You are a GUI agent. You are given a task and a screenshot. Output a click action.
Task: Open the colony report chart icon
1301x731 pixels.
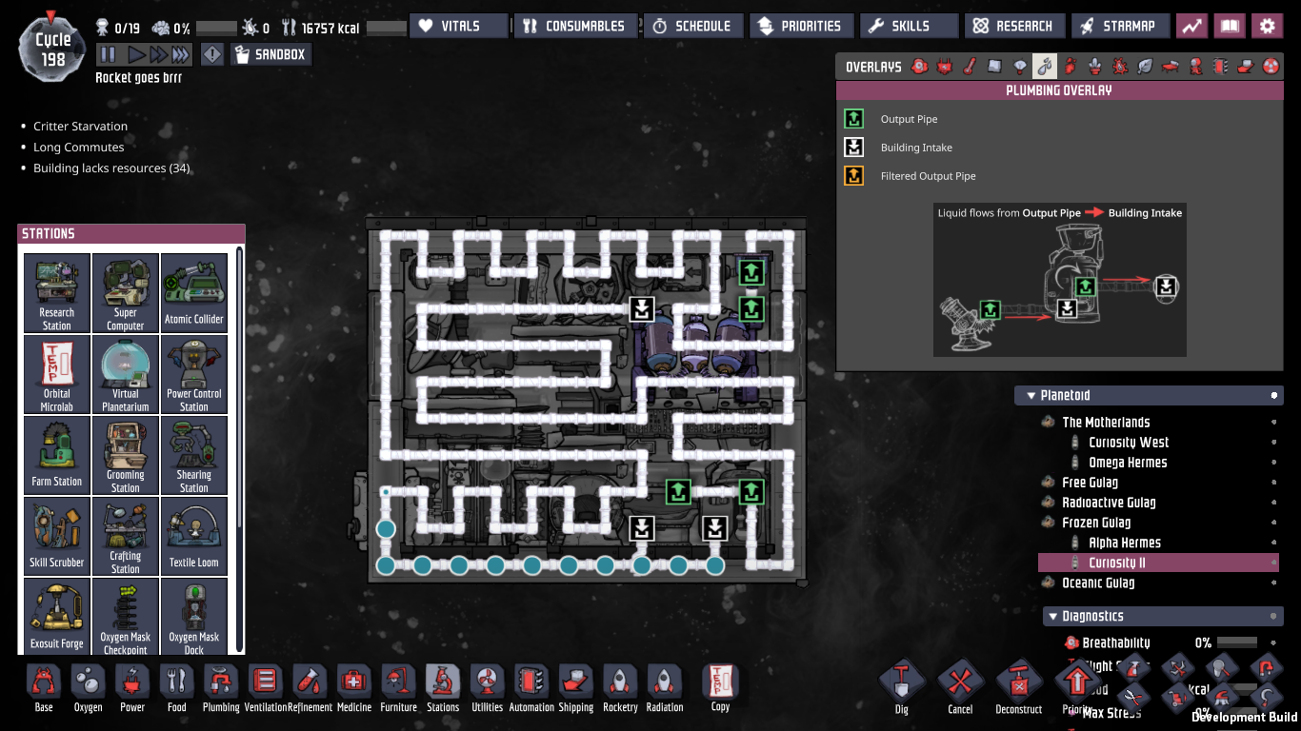(1191, 27)
